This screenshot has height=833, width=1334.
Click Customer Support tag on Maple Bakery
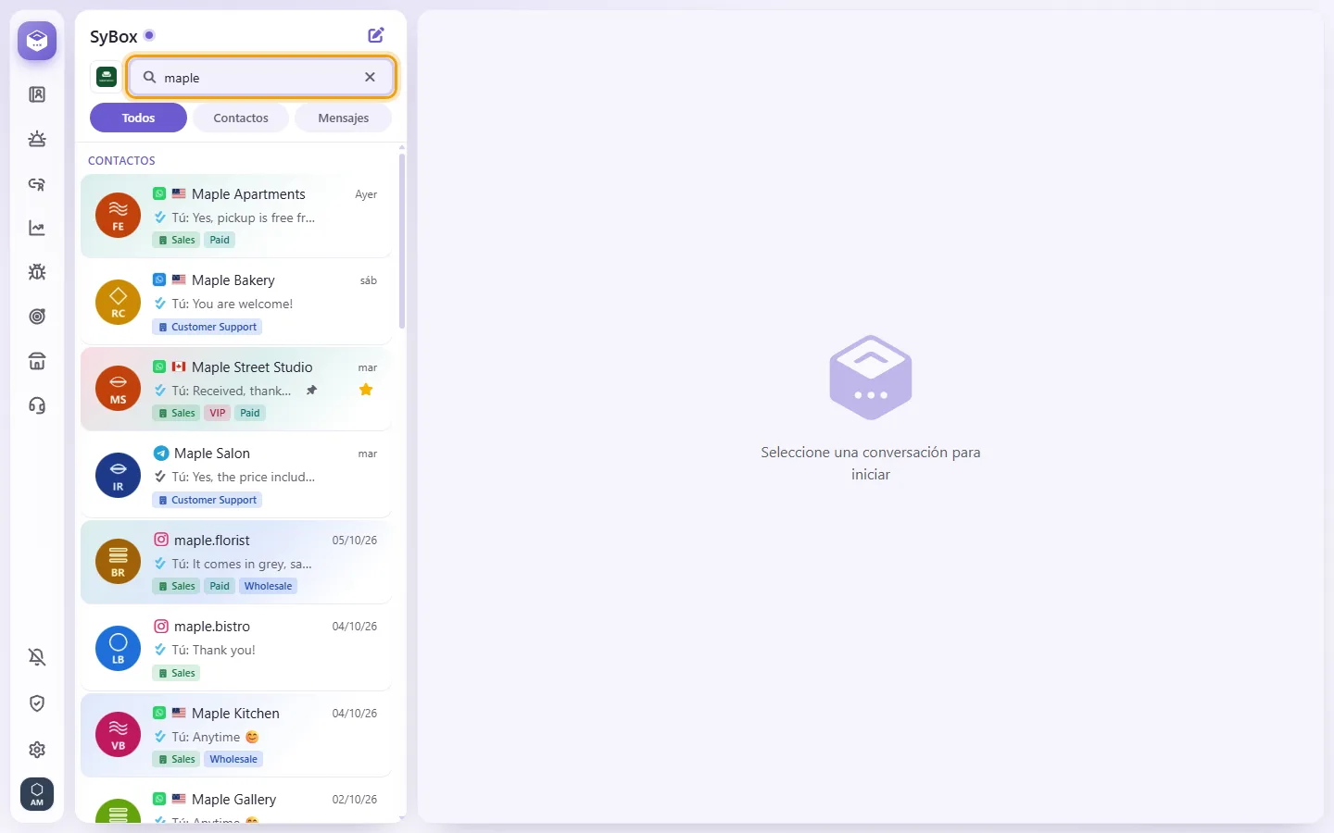coord(208,327)
